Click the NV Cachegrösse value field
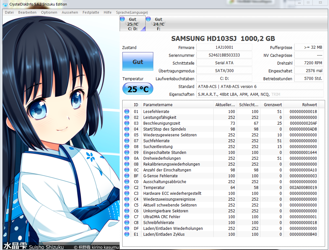Image resolution: width=329 pixels, height=250 pixels. [309, 55]
